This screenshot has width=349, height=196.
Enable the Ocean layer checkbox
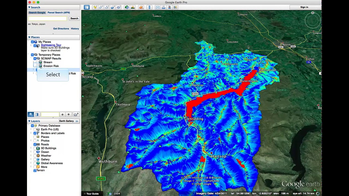[35, 152]
